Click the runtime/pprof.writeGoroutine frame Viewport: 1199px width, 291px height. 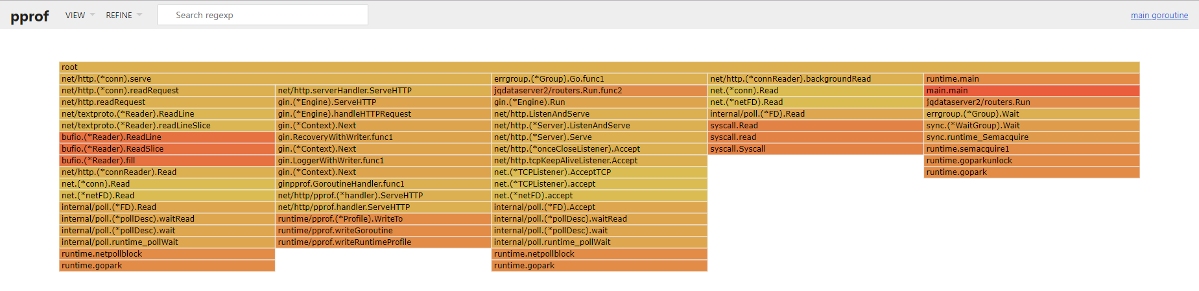(383, 231)
